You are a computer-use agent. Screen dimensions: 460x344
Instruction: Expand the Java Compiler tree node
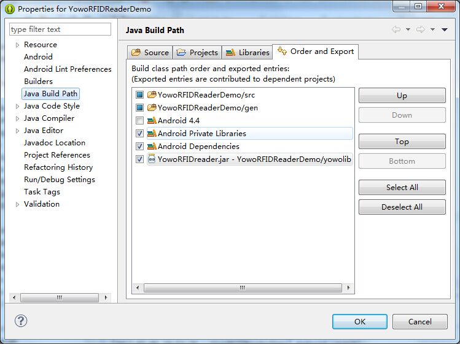[17, 118]
